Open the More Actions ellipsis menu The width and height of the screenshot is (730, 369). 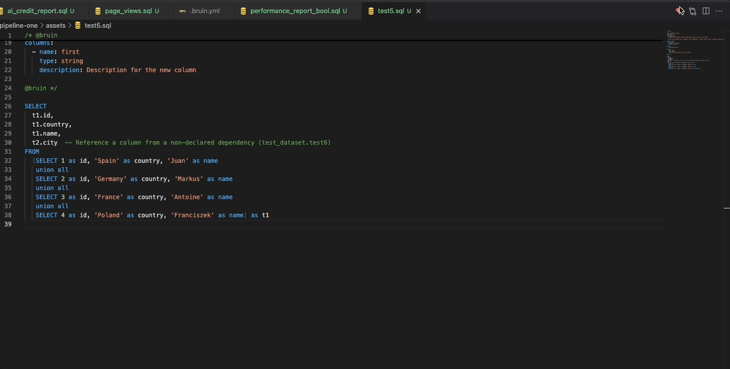pyautogui.click(x=719, y=11)
